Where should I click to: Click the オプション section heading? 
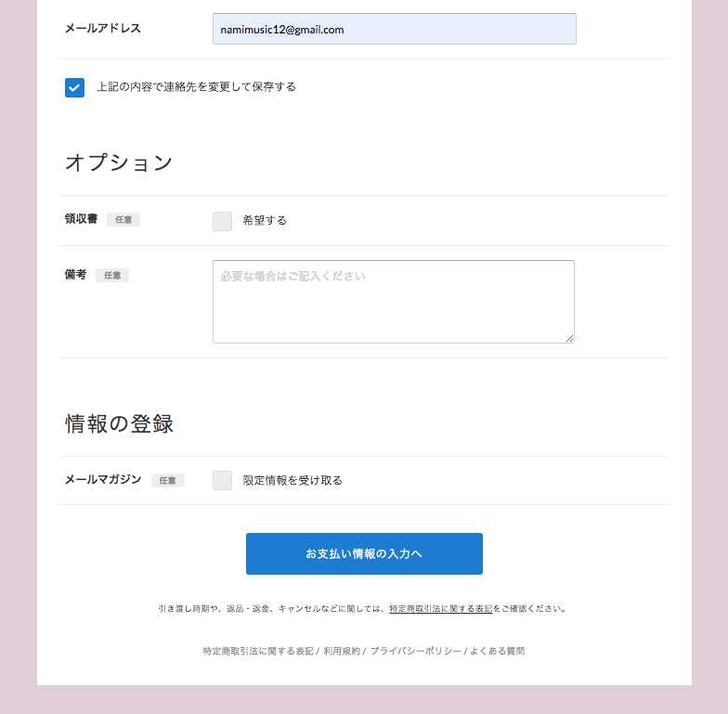119,162
